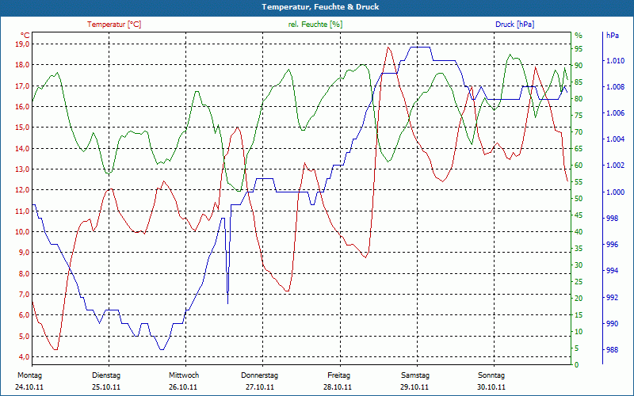Click the date '29.10.11'

pos(414,387)
